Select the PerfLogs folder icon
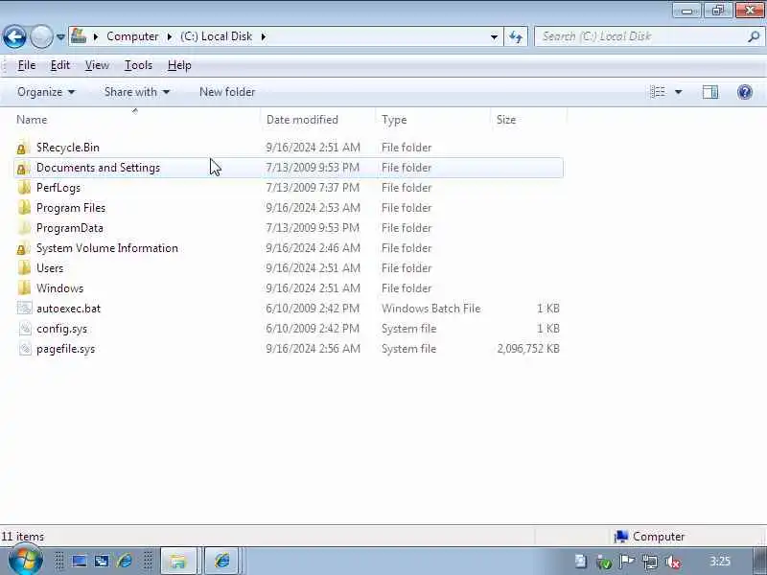 [x=24, y=188]
